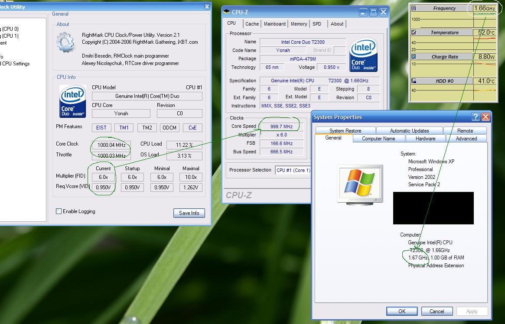Image resolution: width=505 pixels, height=324 pixels.
Task: Click OK in System Properties
Action: coord(402,311)
